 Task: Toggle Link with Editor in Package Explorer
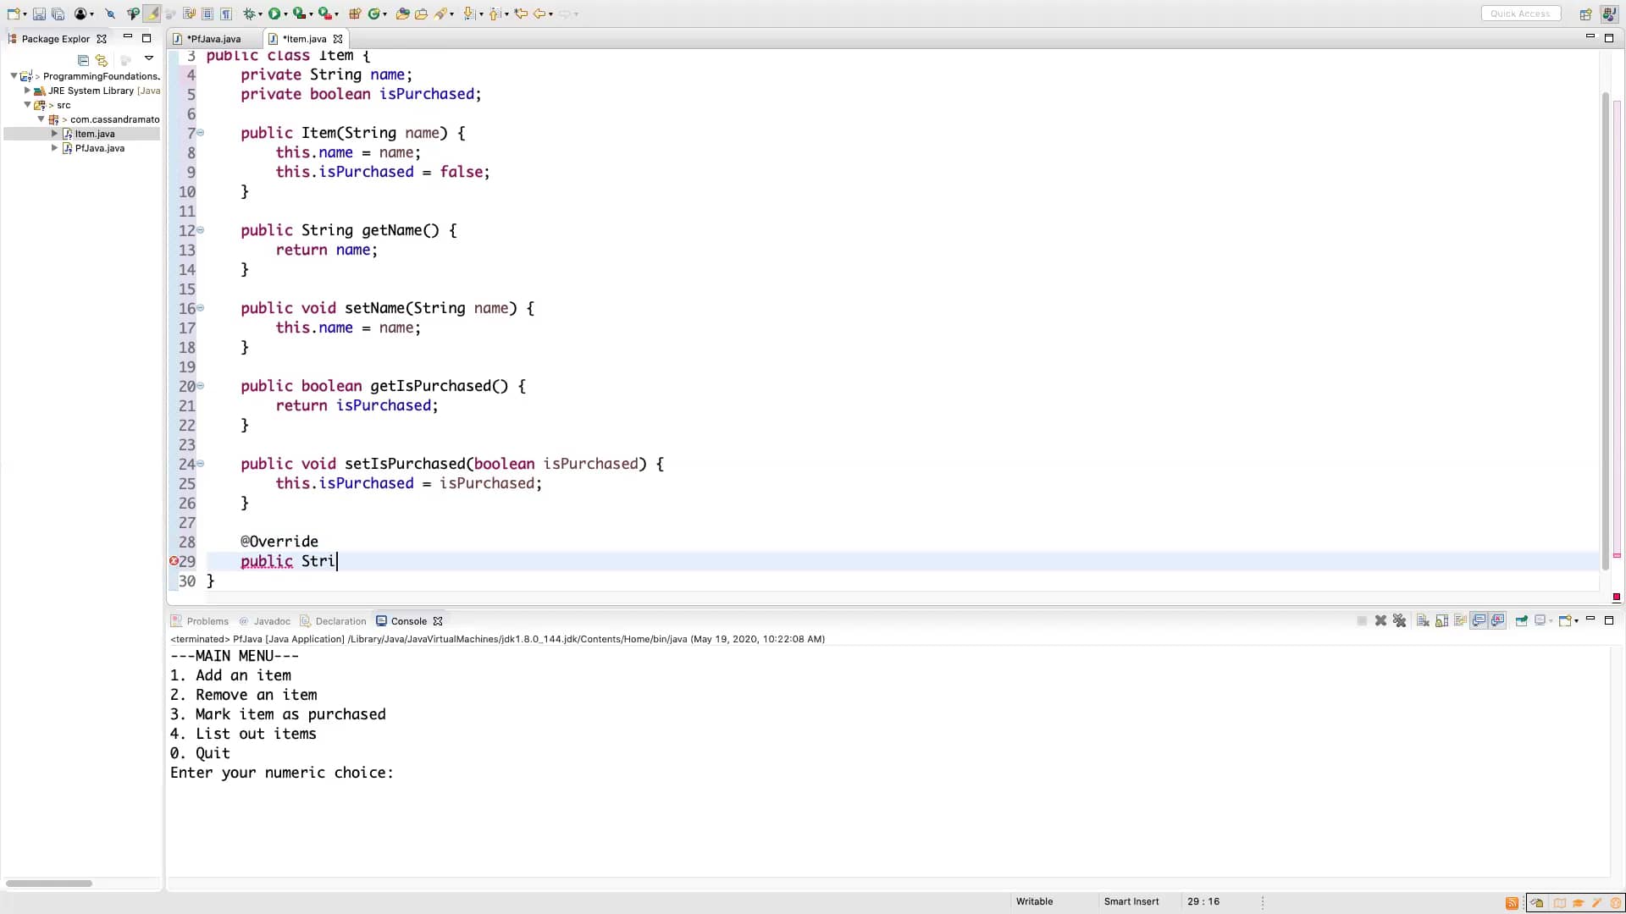tap(102, 60)
